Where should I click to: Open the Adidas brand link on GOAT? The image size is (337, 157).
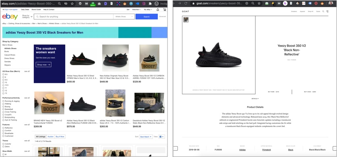click(x=242, y=150)
